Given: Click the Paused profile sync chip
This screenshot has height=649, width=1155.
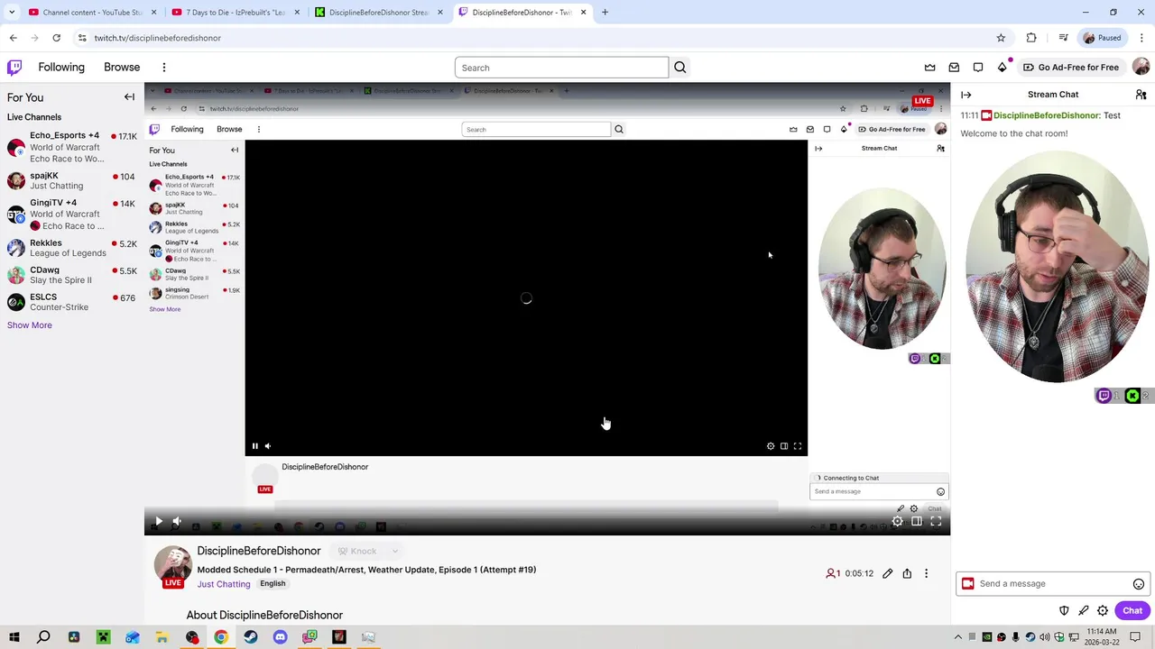Looking at the screenshot, I should 1101,38.
